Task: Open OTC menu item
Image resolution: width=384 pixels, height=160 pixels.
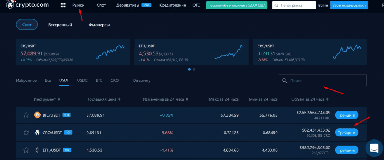Action: point(196,5)
